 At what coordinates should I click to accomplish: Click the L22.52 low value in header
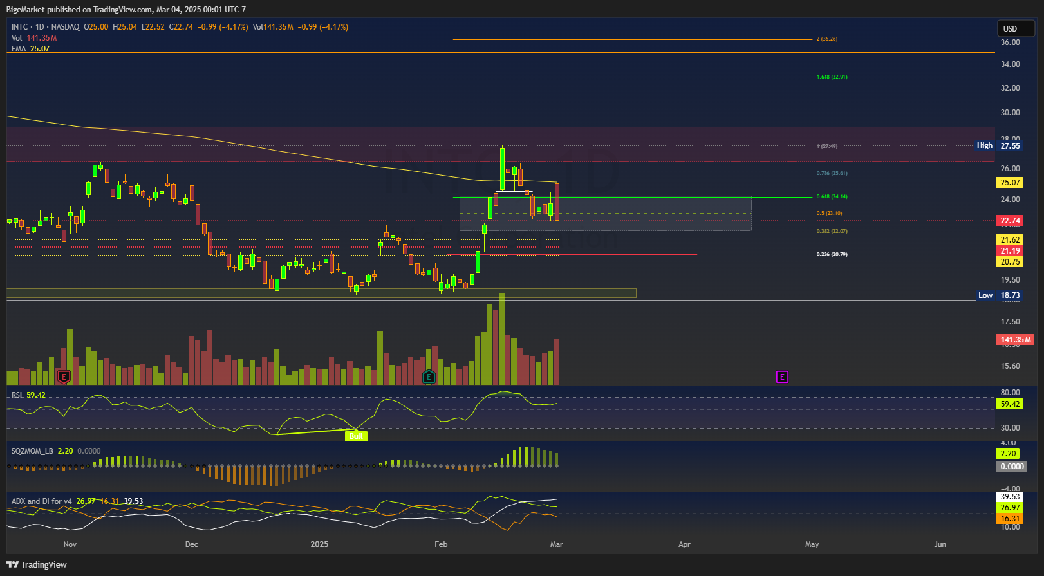click(x=153, y=27)
